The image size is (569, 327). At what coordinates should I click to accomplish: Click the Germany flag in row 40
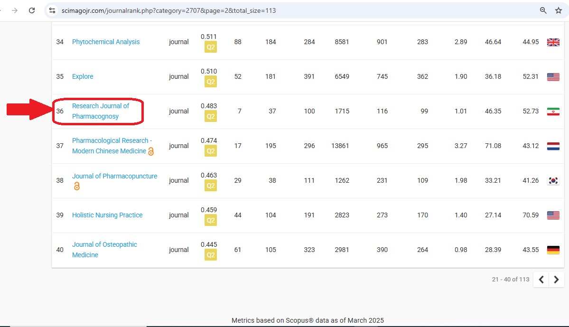click(x=553, y=250)
